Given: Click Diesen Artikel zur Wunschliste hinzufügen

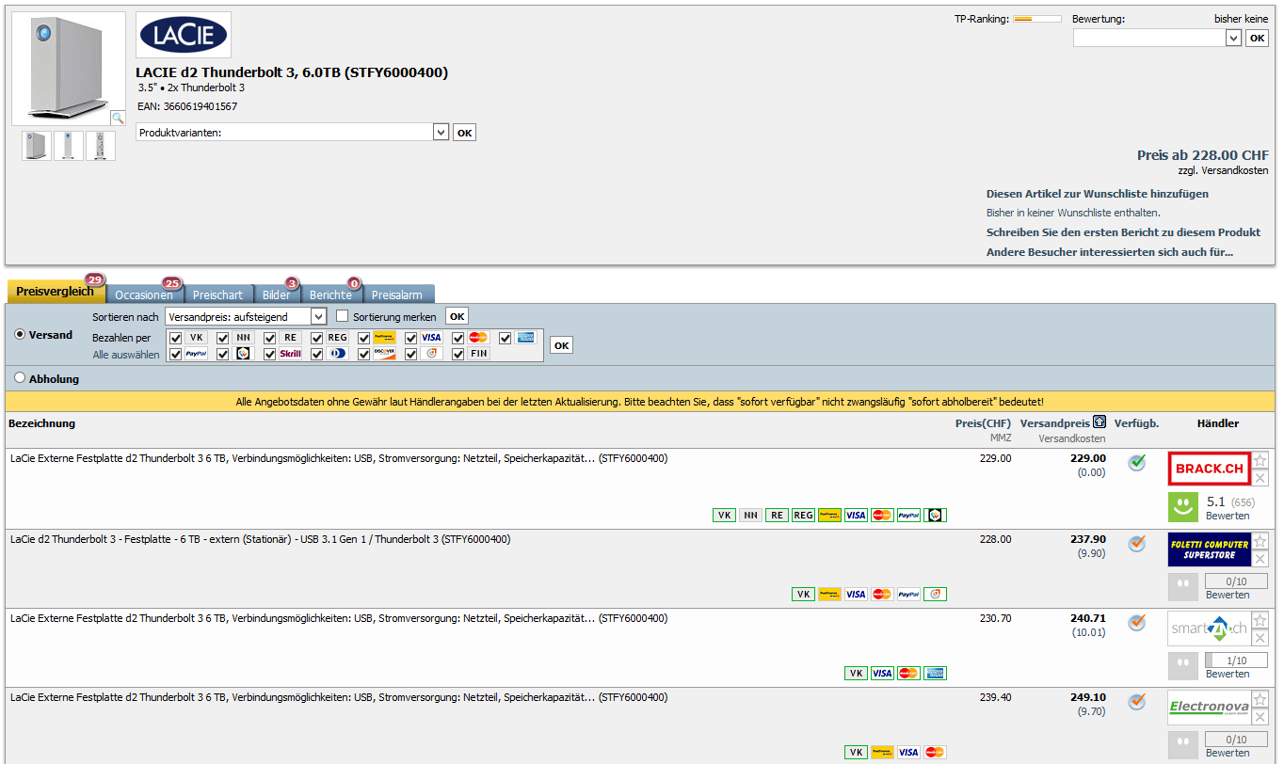Looking at the screenshot, I should (1097, 194).
